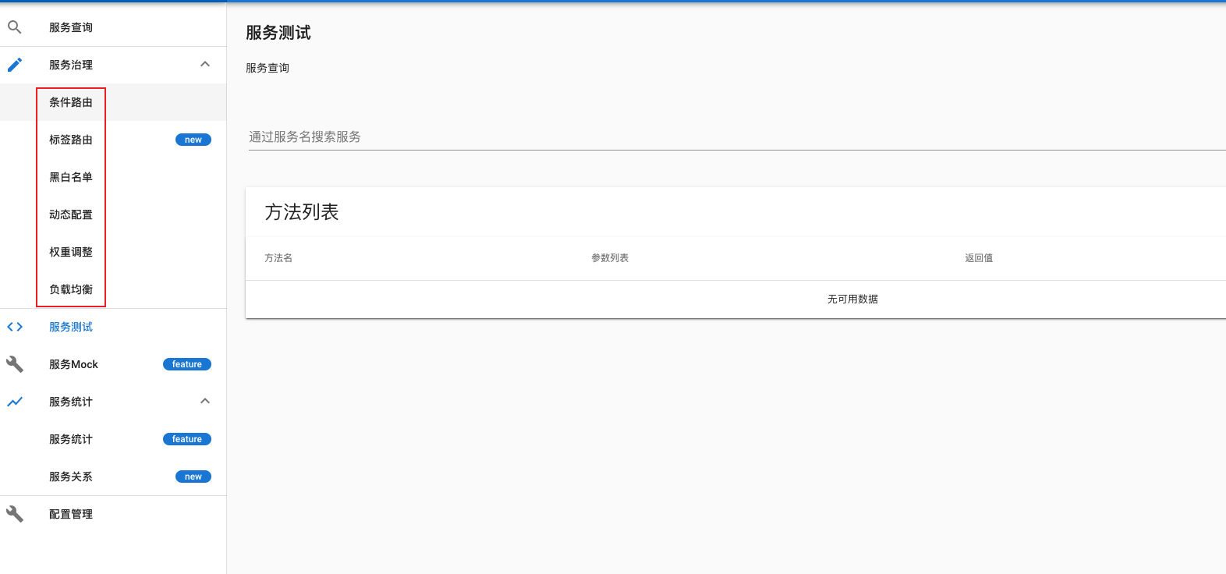Click the pencil icon beside 服务治理

15,65
